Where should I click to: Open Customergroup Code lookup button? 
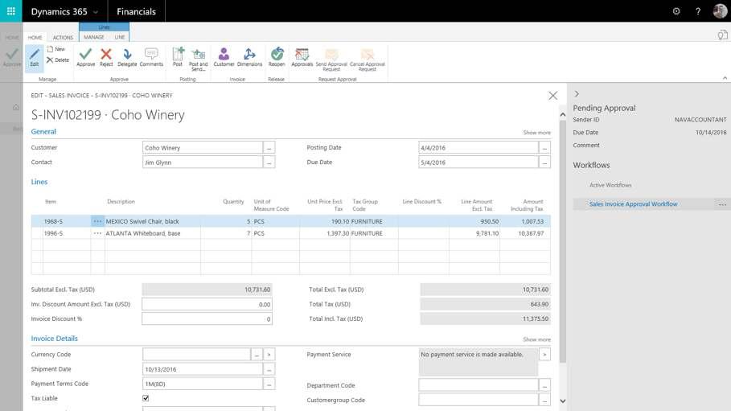click(x=544, y=400)
